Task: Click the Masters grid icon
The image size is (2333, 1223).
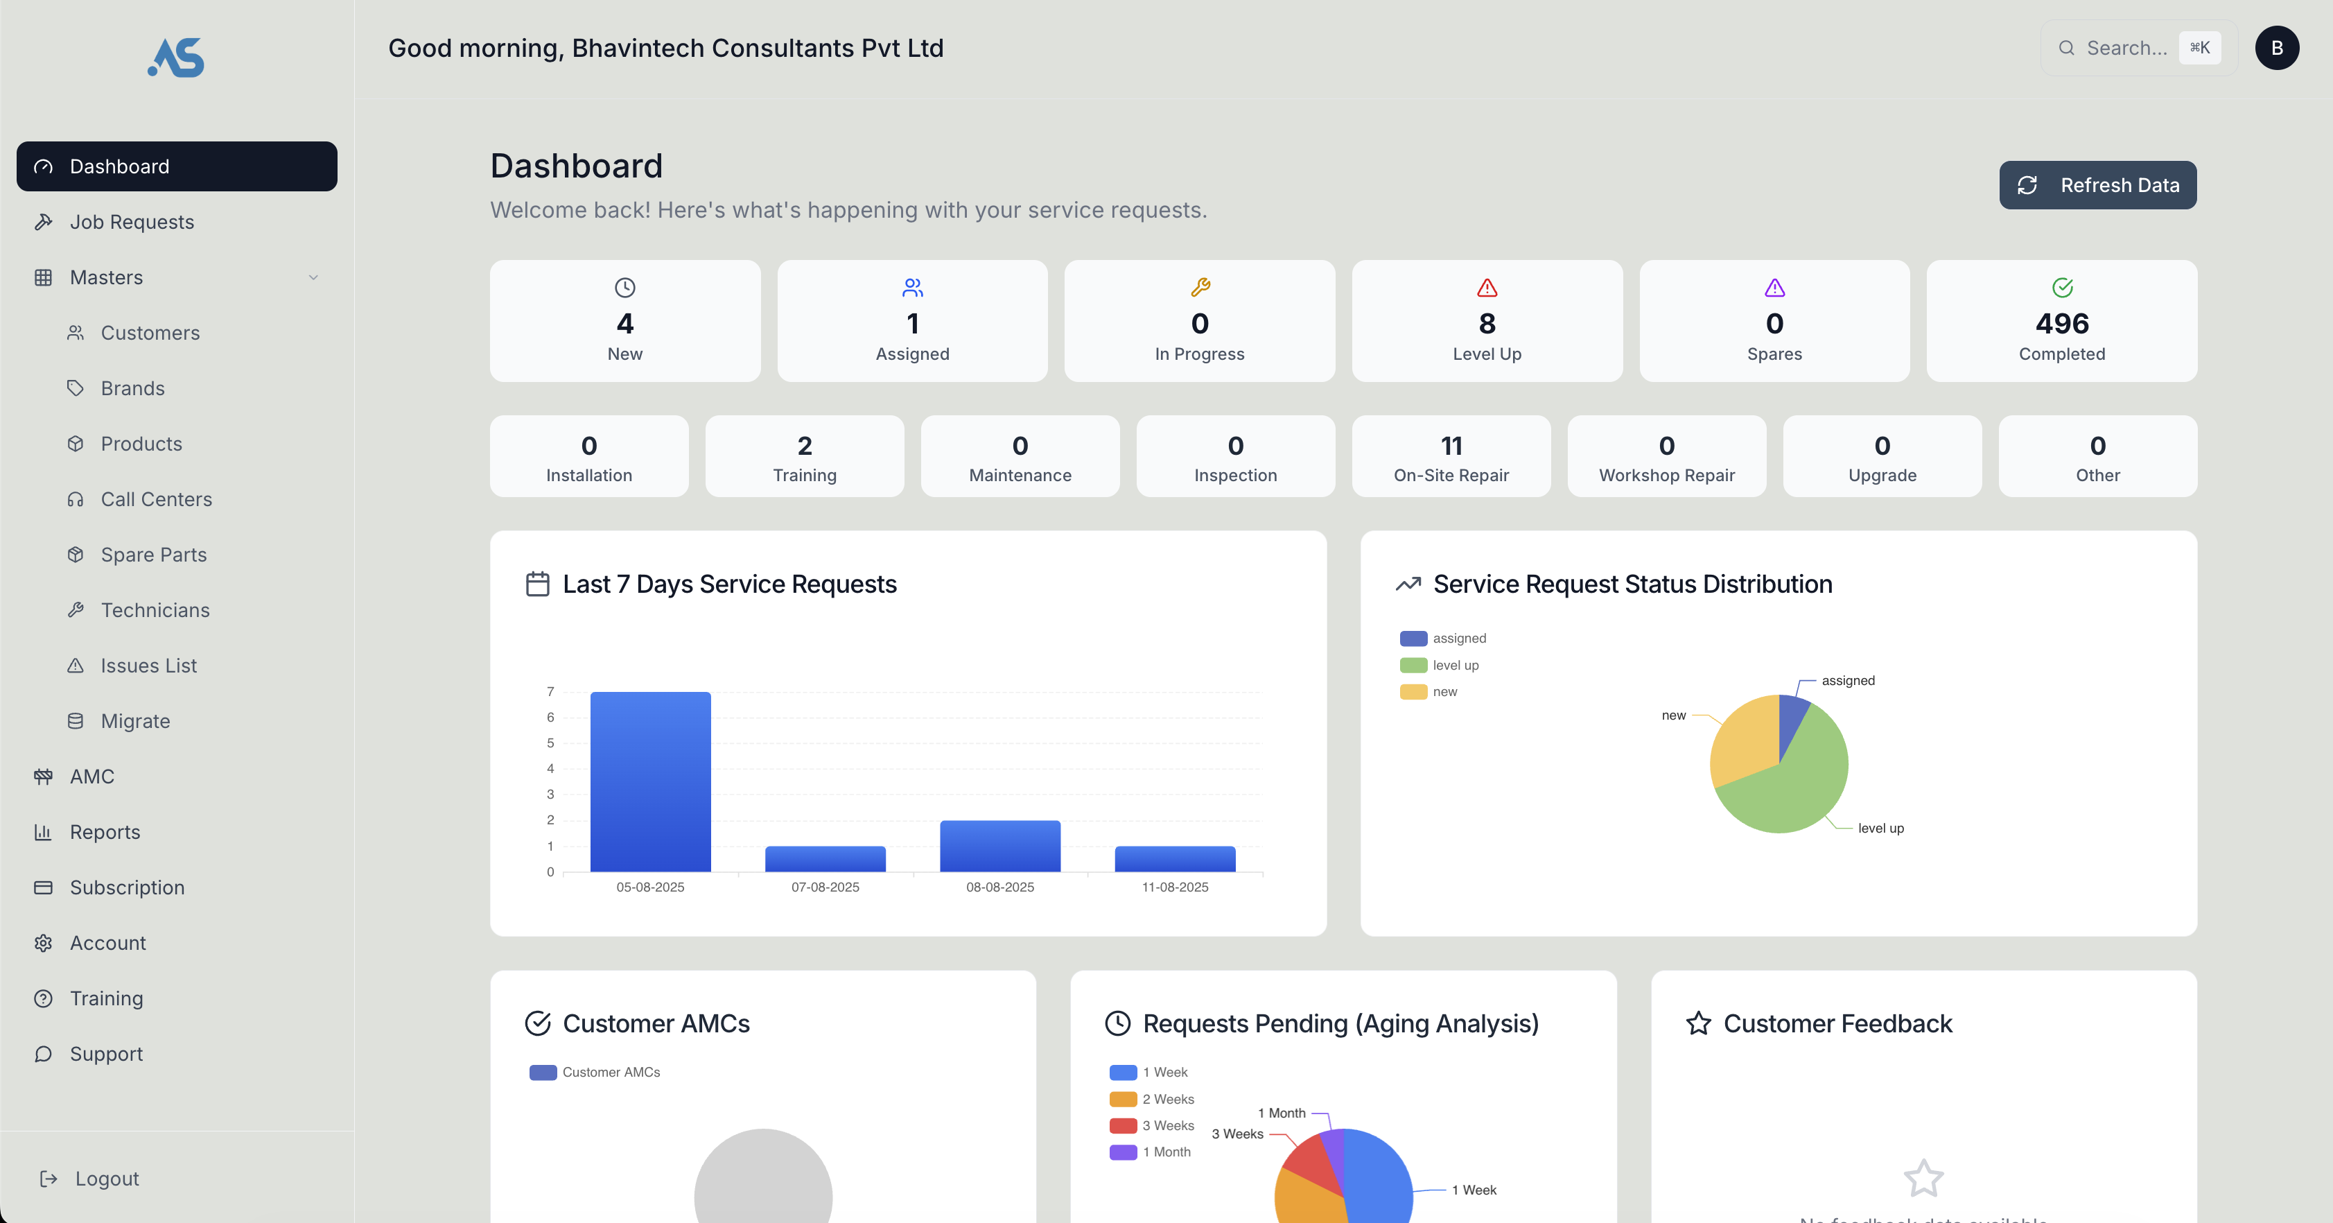Action: tap(42, 277)
